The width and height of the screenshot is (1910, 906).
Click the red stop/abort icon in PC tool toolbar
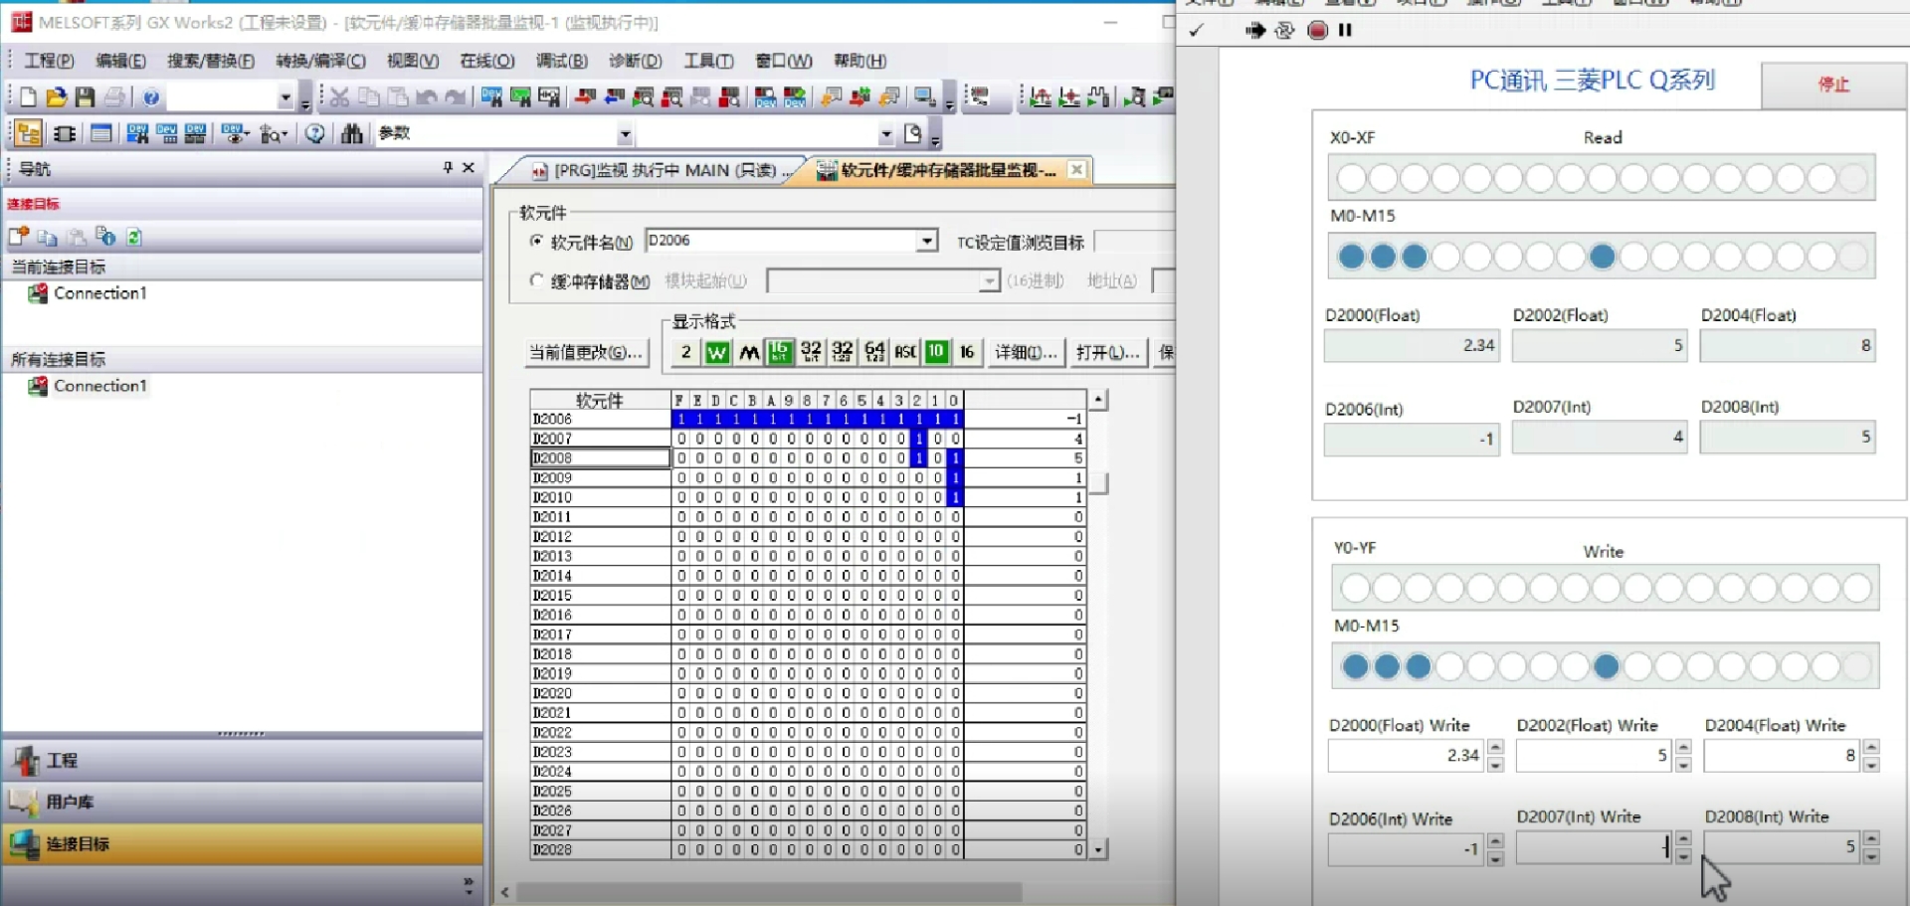click(1317, 31)
